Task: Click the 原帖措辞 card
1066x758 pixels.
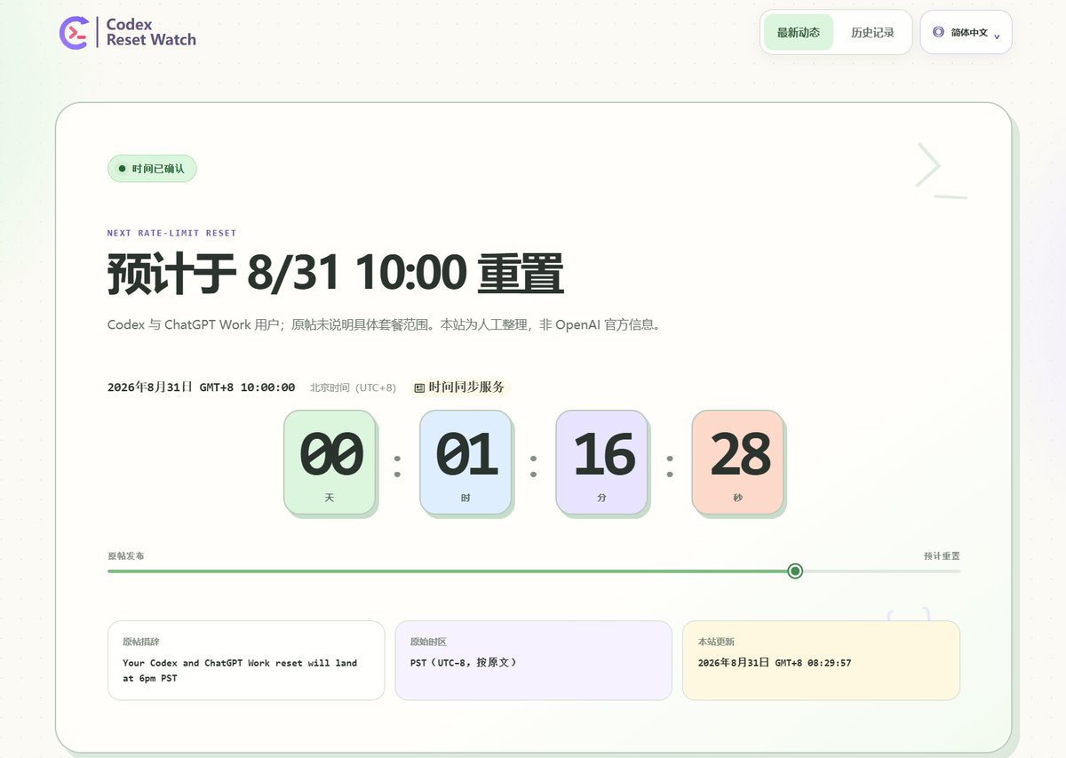Action: pyautogui.click(x=246, y=660)
